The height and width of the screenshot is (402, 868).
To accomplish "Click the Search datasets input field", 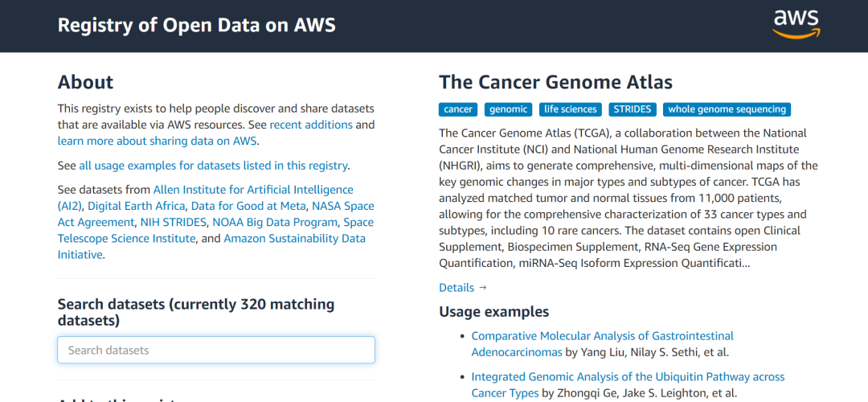I will point(216,350).
